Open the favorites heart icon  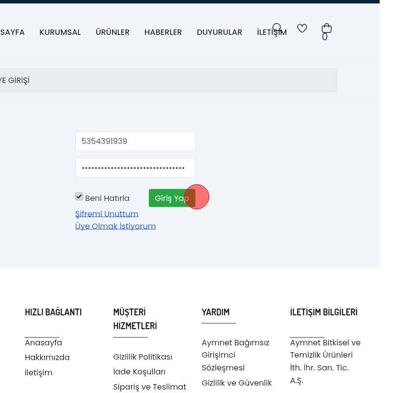coord(302,28)
